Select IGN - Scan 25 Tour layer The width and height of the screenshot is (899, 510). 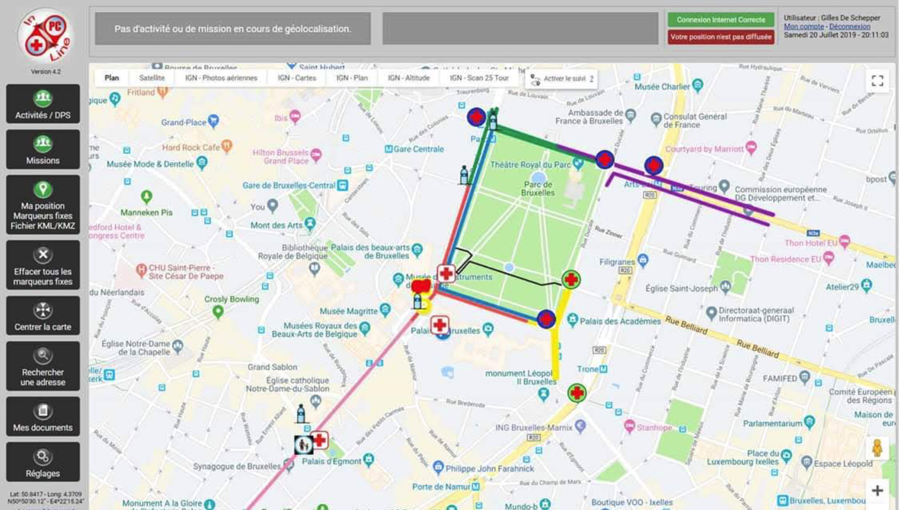point(479,78)
